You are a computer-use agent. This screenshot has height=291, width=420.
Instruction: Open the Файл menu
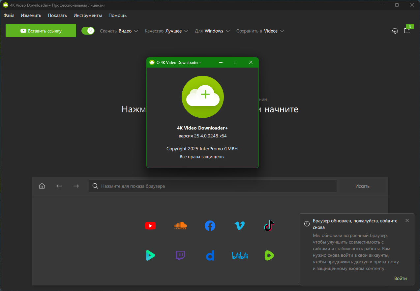[9, 15]
